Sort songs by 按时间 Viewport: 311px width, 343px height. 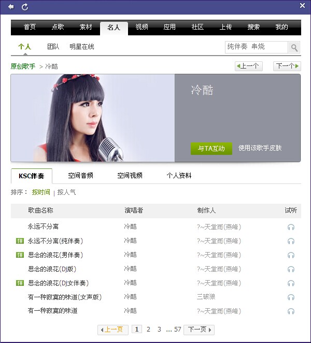click(x=41, y=192)
